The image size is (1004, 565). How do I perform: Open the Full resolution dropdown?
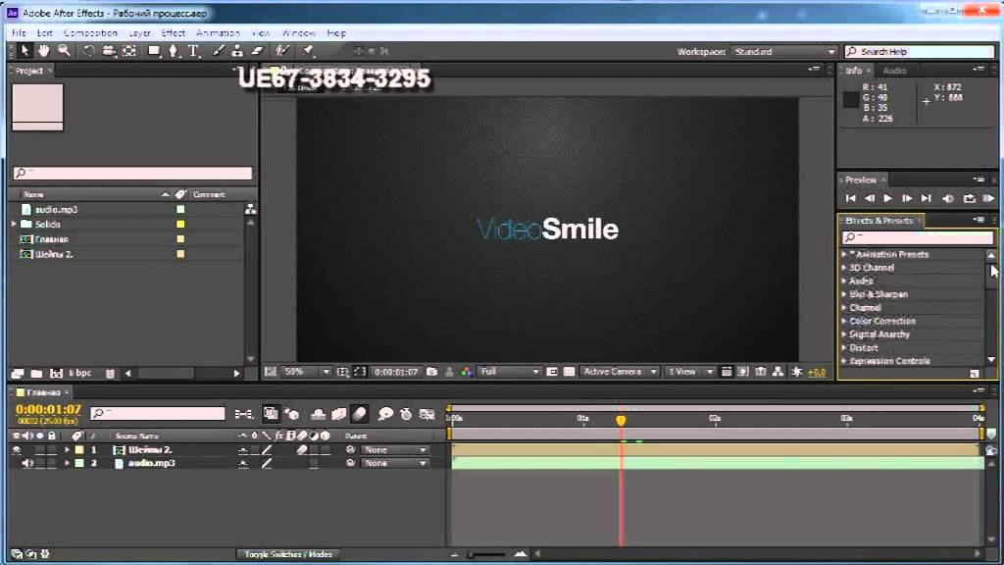[x=510, y=372]
